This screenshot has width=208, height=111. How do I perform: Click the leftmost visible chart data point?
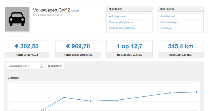coord(64,97)
